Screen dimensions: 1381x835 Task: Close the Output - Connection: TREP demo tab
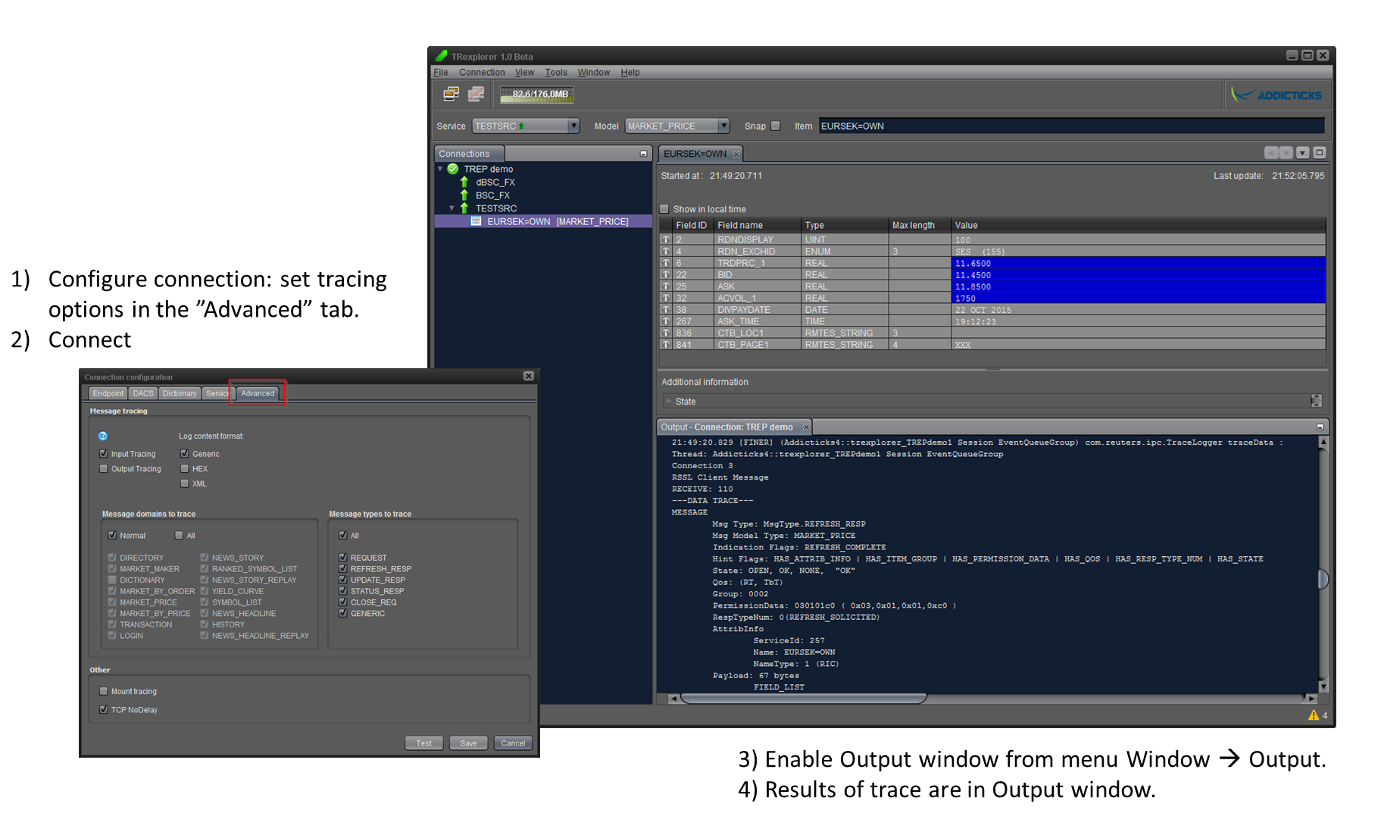click(x=806, y=427)
